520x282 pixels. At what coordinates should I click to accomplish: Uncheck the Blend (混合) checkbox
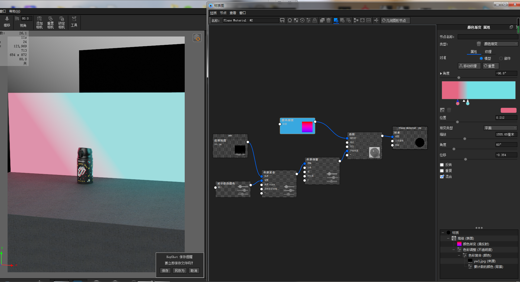click(442, 177)
